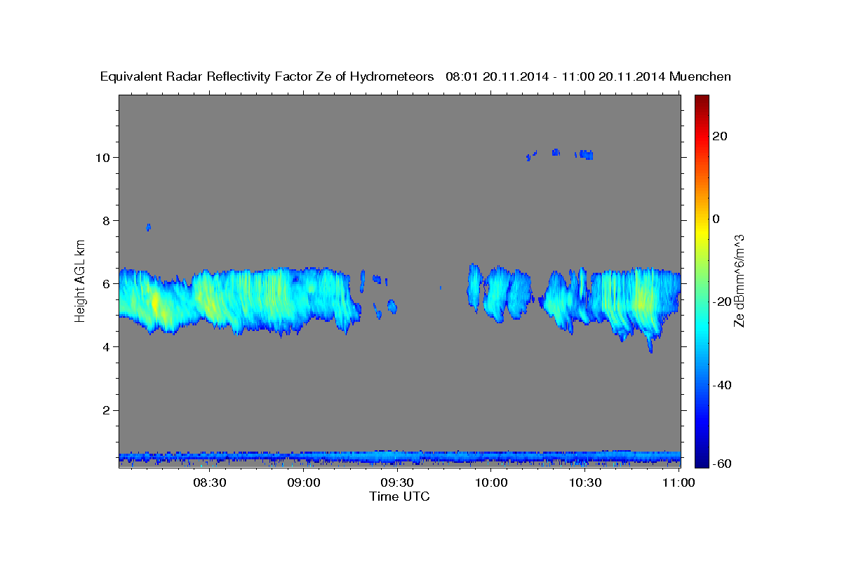Click the colorbar value 20

721,136
